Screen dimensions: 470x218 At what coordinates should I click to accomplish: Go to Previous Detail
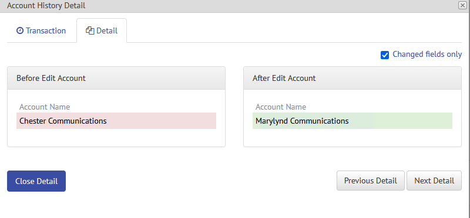(371, 180)
